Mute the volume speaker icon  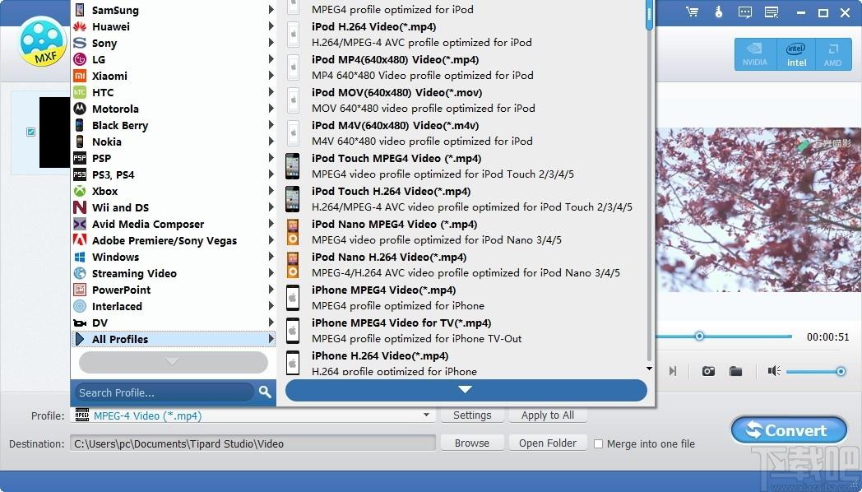click(x=774, y=371)
